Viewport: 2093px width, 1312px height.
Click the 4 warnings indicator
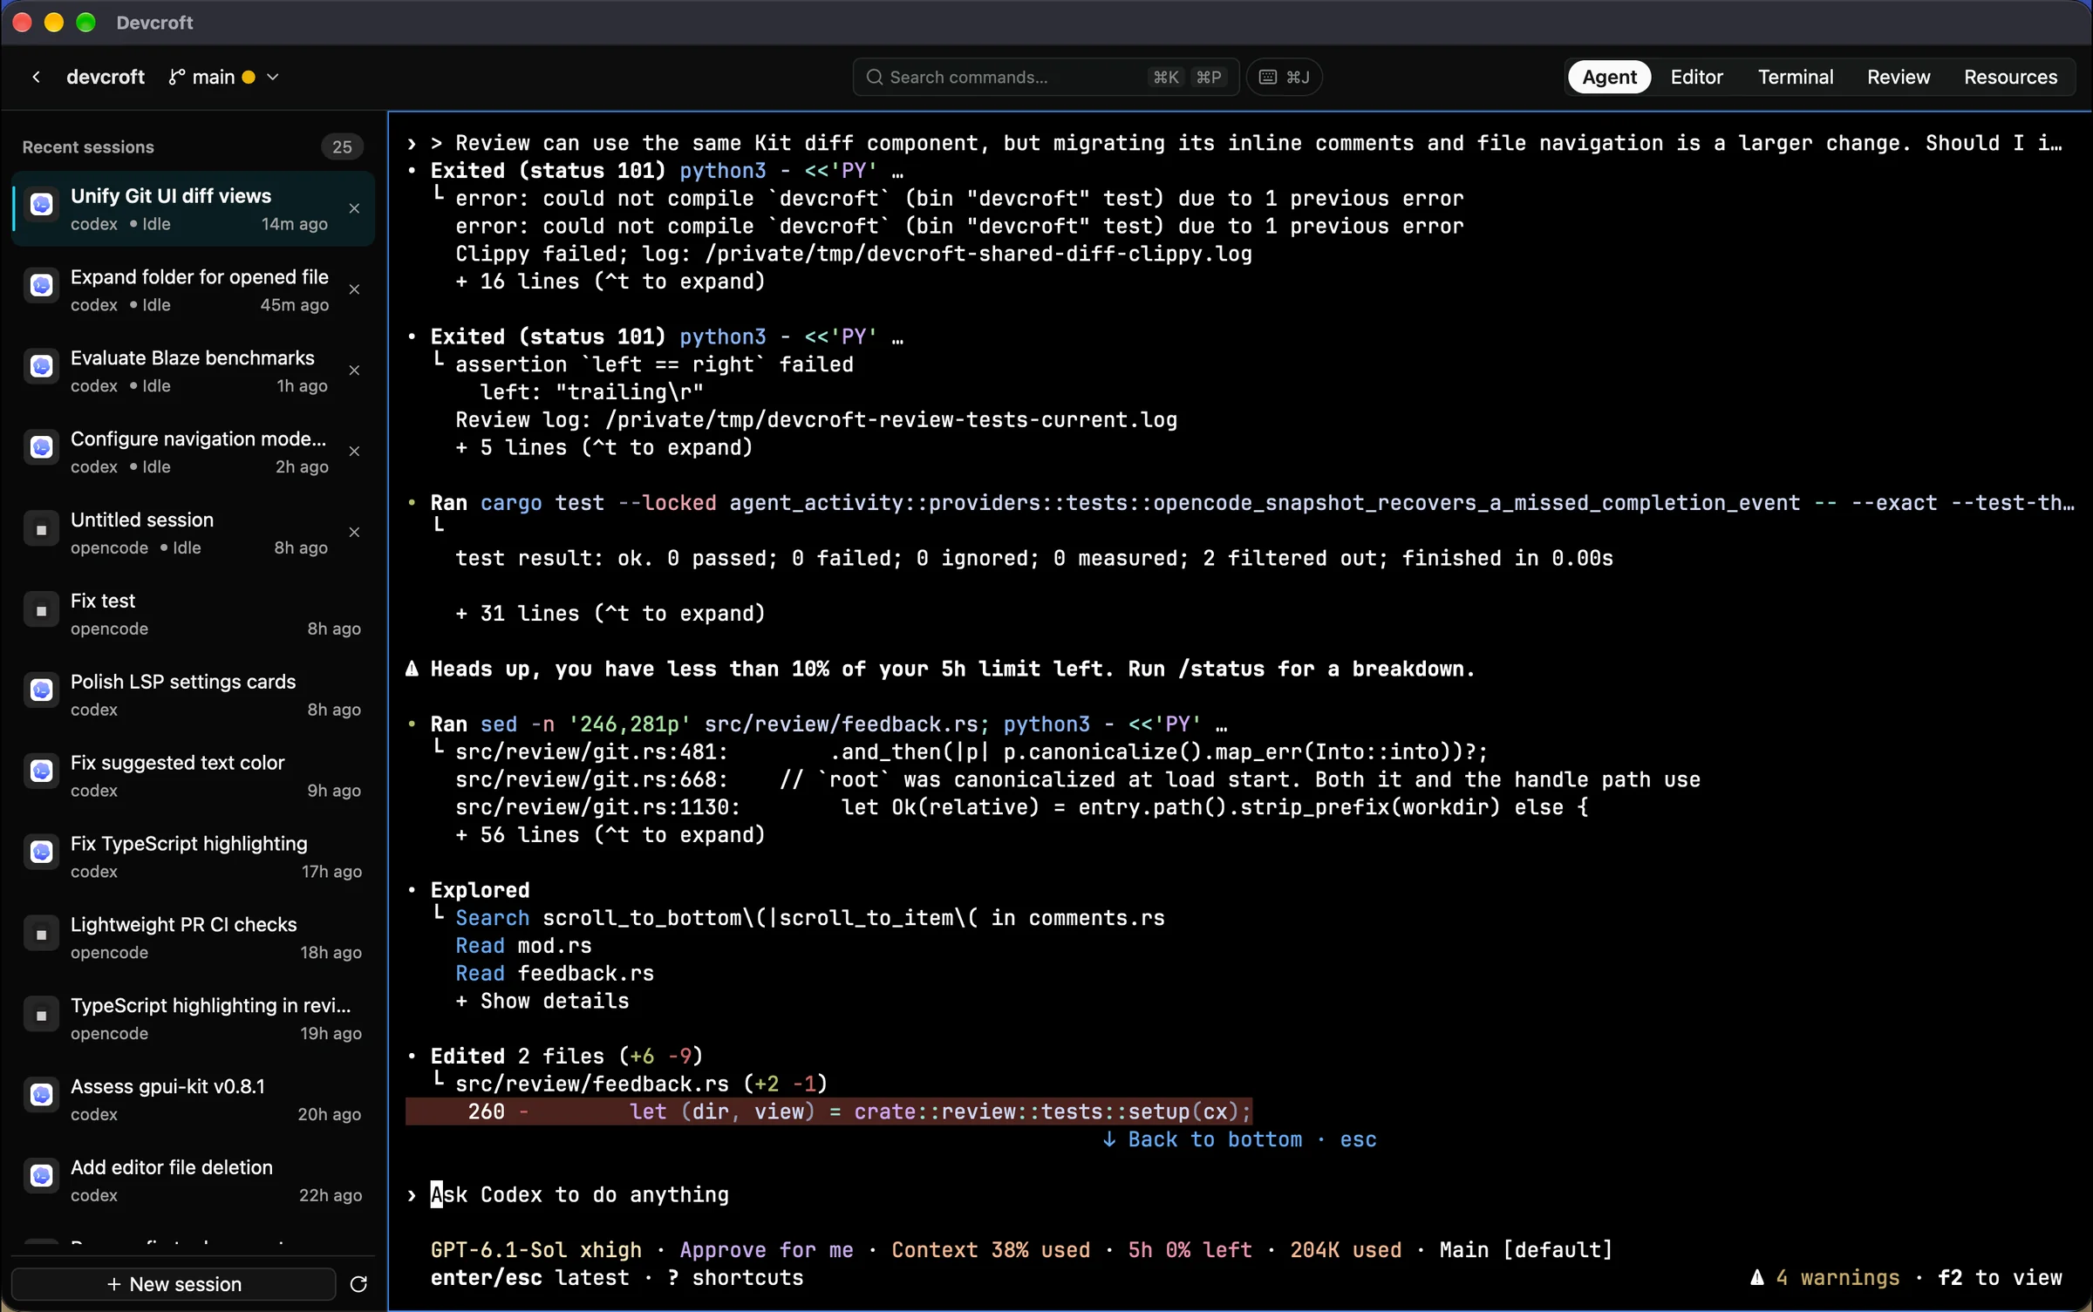click(x=1824, y=1278)
